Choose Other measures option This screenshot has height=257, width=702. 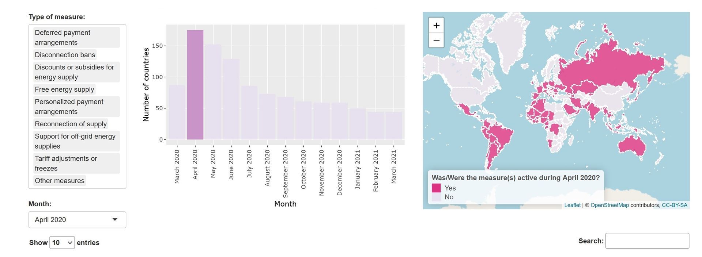(x=60, y=181)
